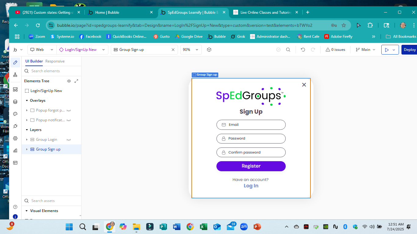Undo the last editor change
417x234 pixels.
click(x=303, y=50)
